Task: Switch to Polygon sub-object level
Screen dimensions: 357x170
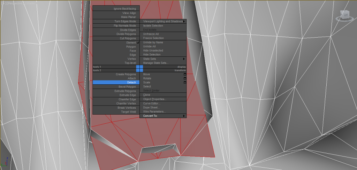Action: pos(116,47)
